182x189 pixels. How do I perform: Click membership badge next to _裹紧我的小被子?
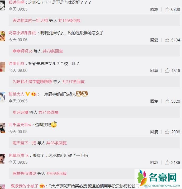point(42,186)
